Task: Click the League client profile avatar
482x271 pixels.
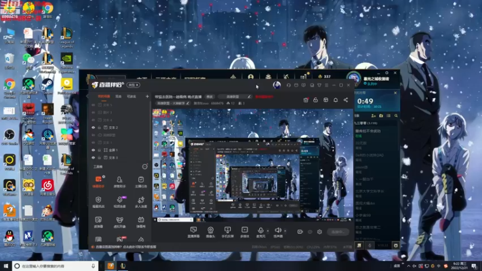Action: coord(354,78)
